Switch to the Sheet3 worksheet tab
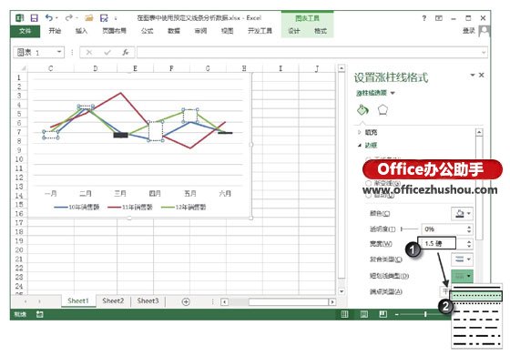The width and height of the screenshot is (510, 356). (x=148, y=300)
